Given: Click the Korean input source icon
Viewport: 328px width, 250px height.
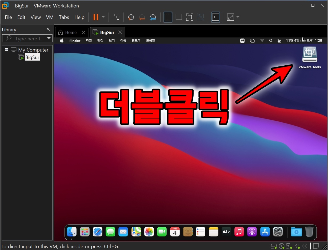Looking at the screenshot, I should [x=242, y=41].
